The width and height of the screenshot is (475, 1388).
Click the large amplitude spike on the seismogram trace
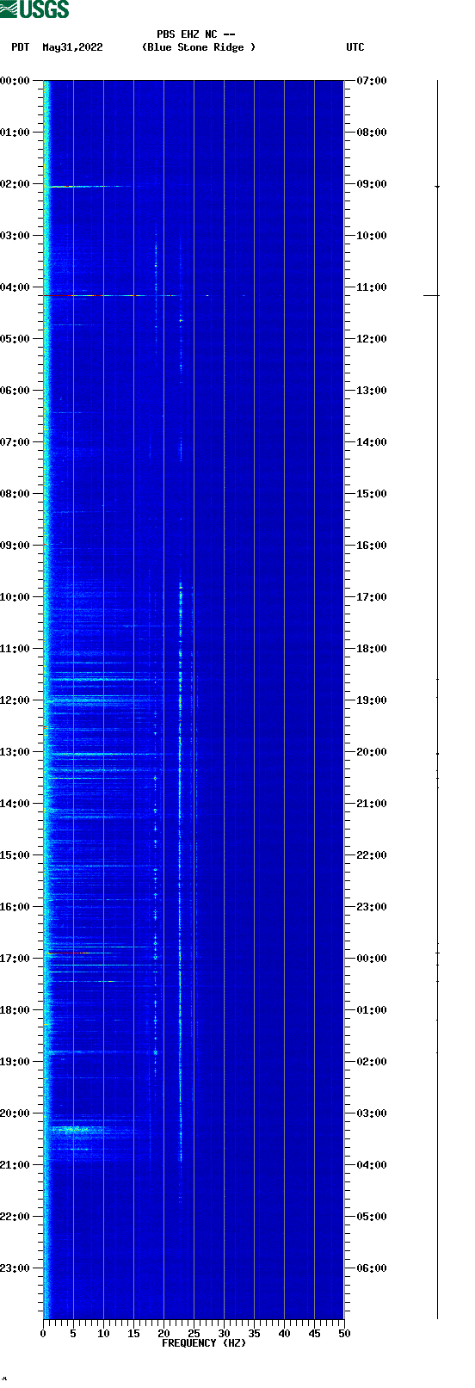431,295
